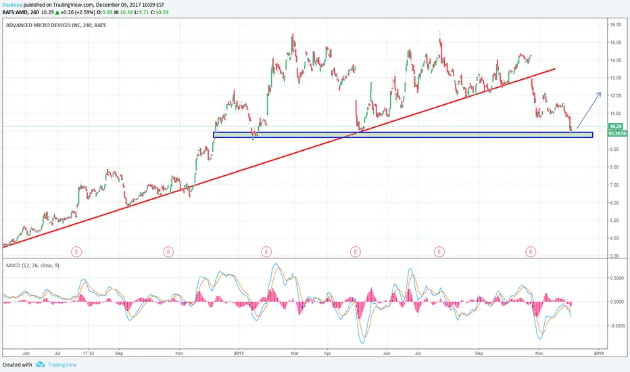Image resolution: width=630 pixels, height=372 pixels.
Task: Click the MACD (12, 26, close, 9) indicator label
Action: (x=32, y=265)
